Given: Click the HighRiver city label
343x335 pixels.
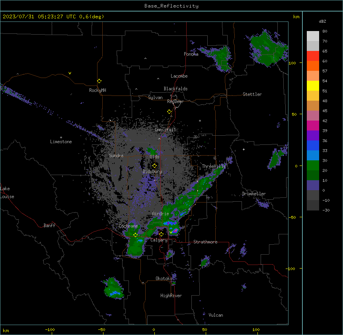Looking at the screenshot, I should click(171, 296).
